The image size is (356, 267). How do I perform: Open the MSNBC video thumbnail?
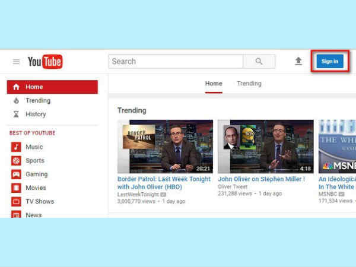tap(337, 147)
